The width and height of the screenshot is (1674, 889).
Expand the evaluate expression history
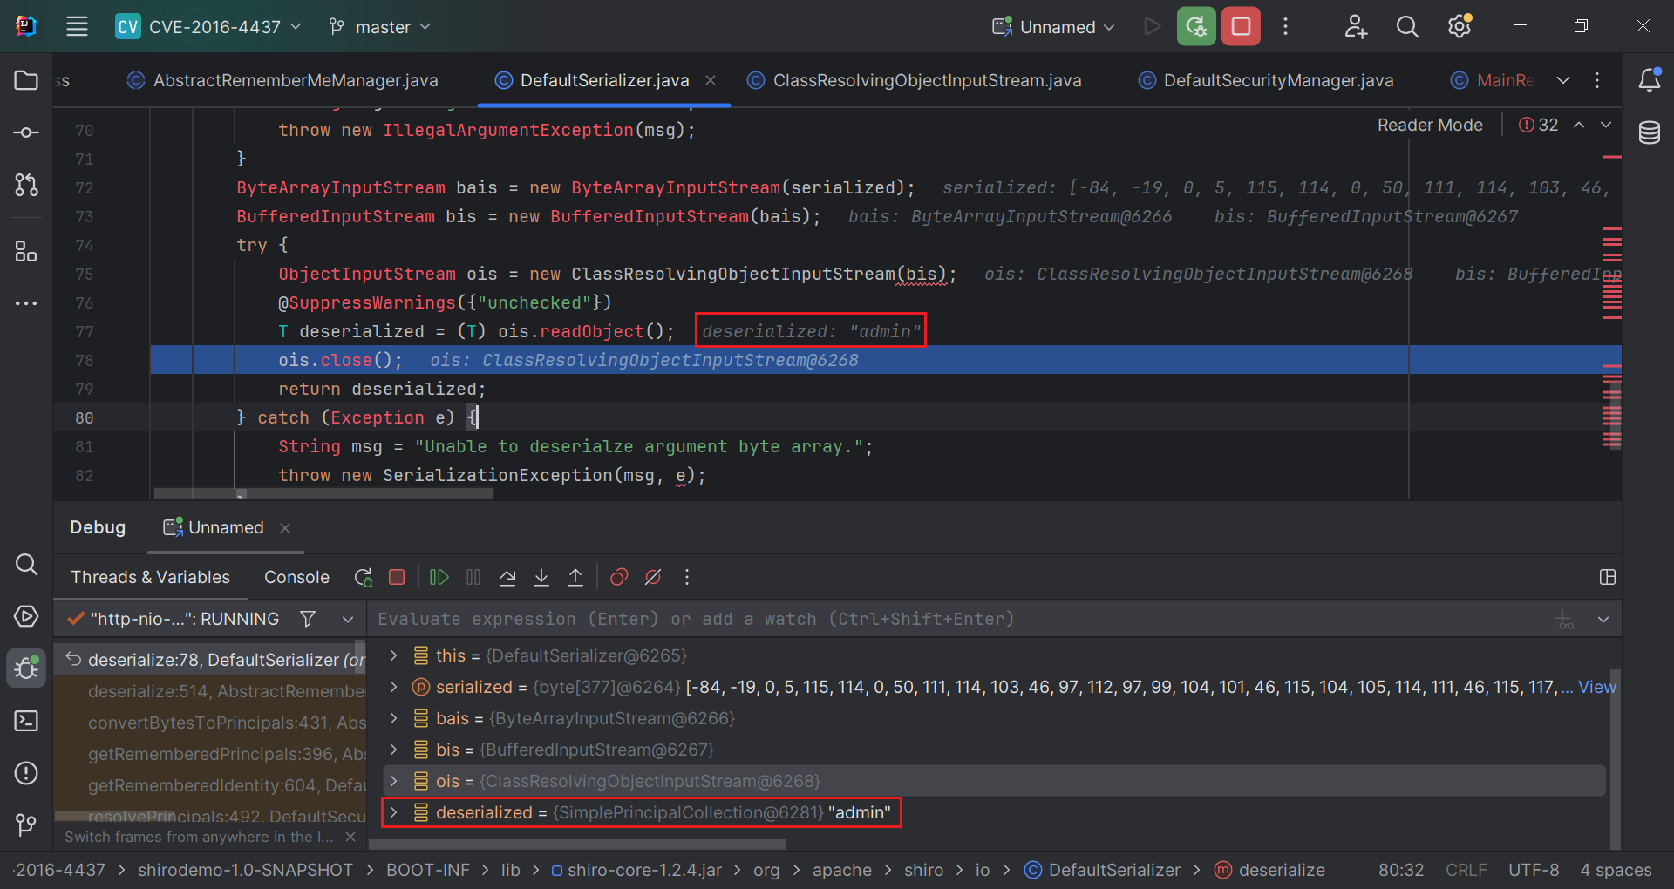(1603, 620)
